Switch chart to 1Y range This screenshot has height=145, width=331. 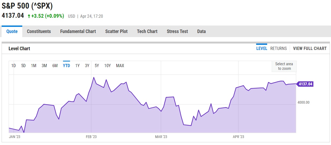click(x=78, y=66)
